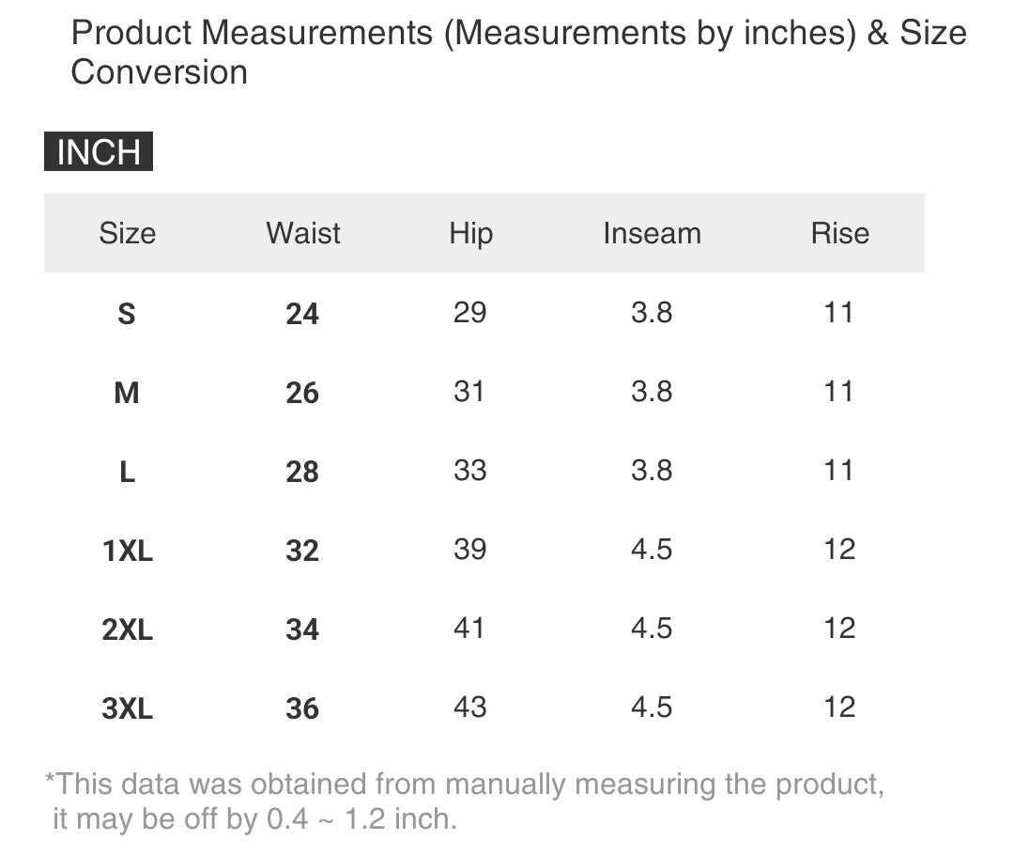Select the 1XL size row label
Image resolution: width=1014 pixels, height=855 pixels.
click(127, 551)
